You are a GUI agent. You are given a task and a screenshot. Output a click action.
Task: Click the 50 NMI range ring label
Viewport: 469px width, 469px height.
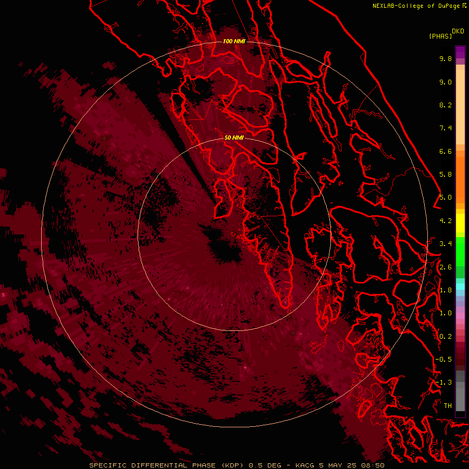click(234, 138)
